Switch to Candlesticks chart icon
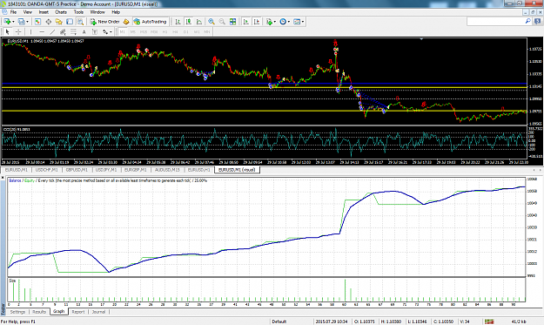 [x=188, y=22]
